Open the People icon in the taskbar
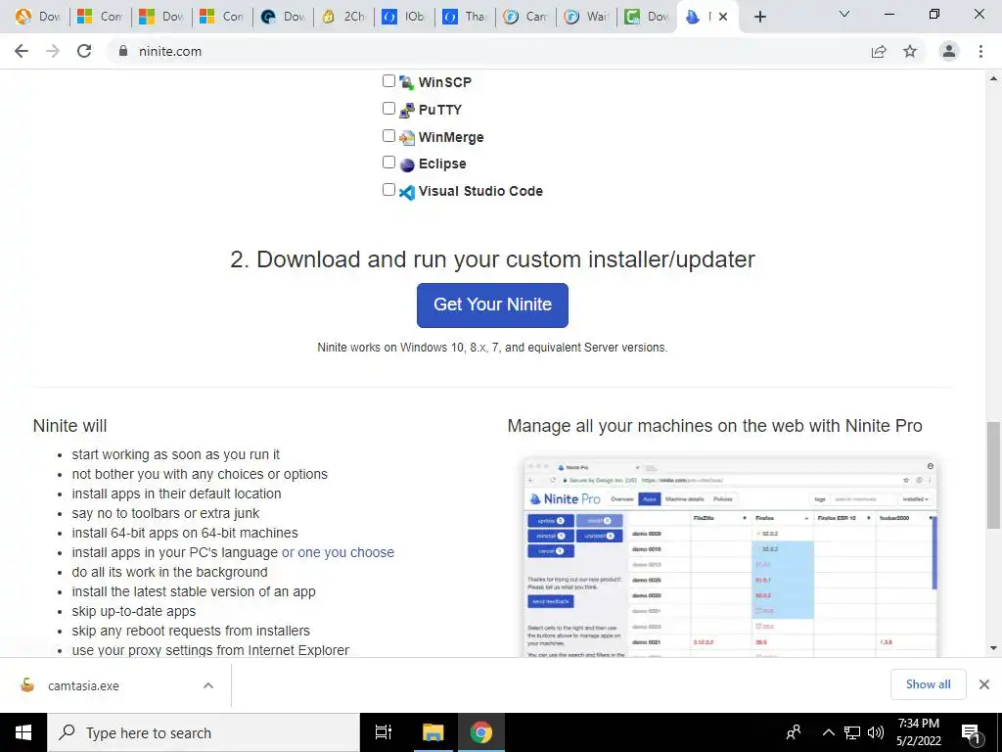Image resolution: width=1002 pixels, height=752 pixels. click(794, 732)
